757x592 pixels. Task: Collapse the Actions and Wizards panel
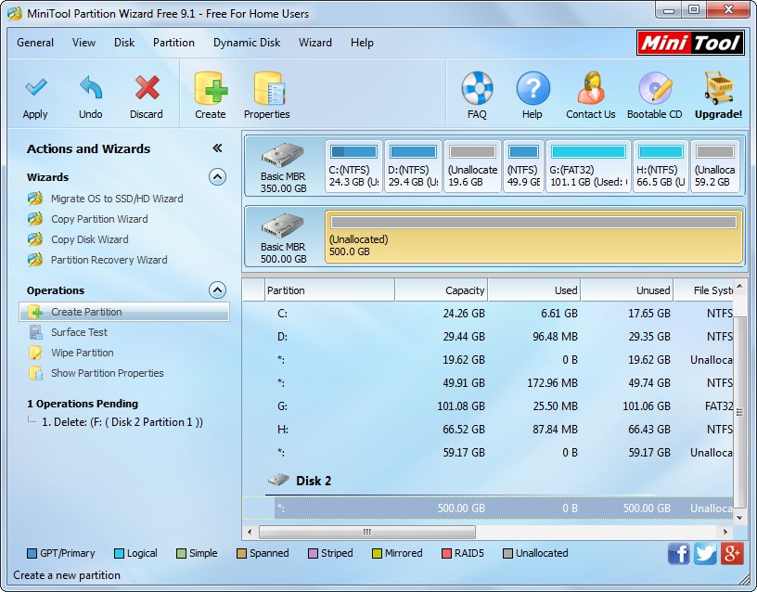click(217, 148)
